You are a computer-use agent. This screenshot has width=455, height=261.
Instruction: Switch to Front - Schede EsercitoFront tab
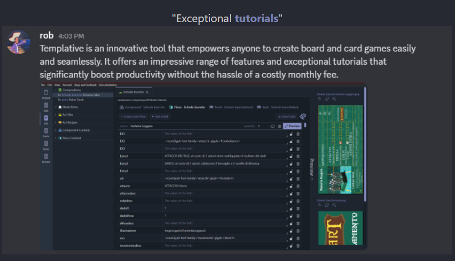coord(231,107)
